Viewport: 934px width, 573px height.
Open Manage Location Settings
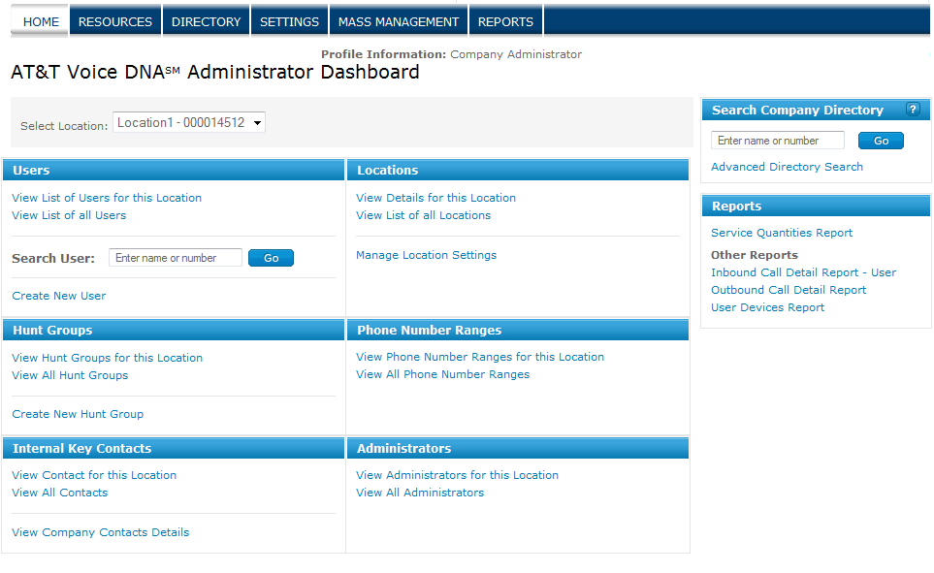coord(427,255)
